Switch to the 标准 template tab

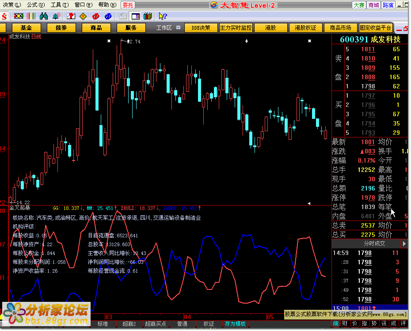point(103,324)
